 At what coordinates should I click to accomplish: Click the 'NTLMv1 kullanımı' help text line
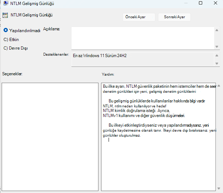point(144,116)
